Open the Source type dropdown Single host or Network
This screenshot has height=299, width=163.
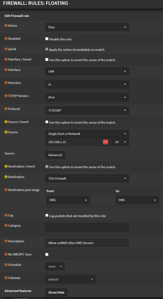(87, 134)
